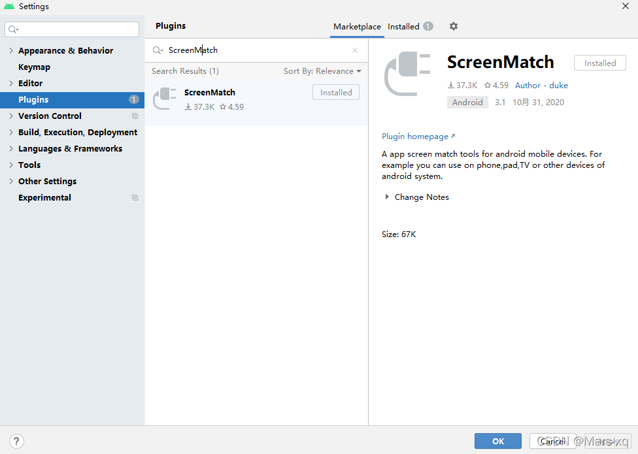Screen dimensions: 638x454
Task: Click the 4.59 star rating in details
Action: [x=496, y=86]
